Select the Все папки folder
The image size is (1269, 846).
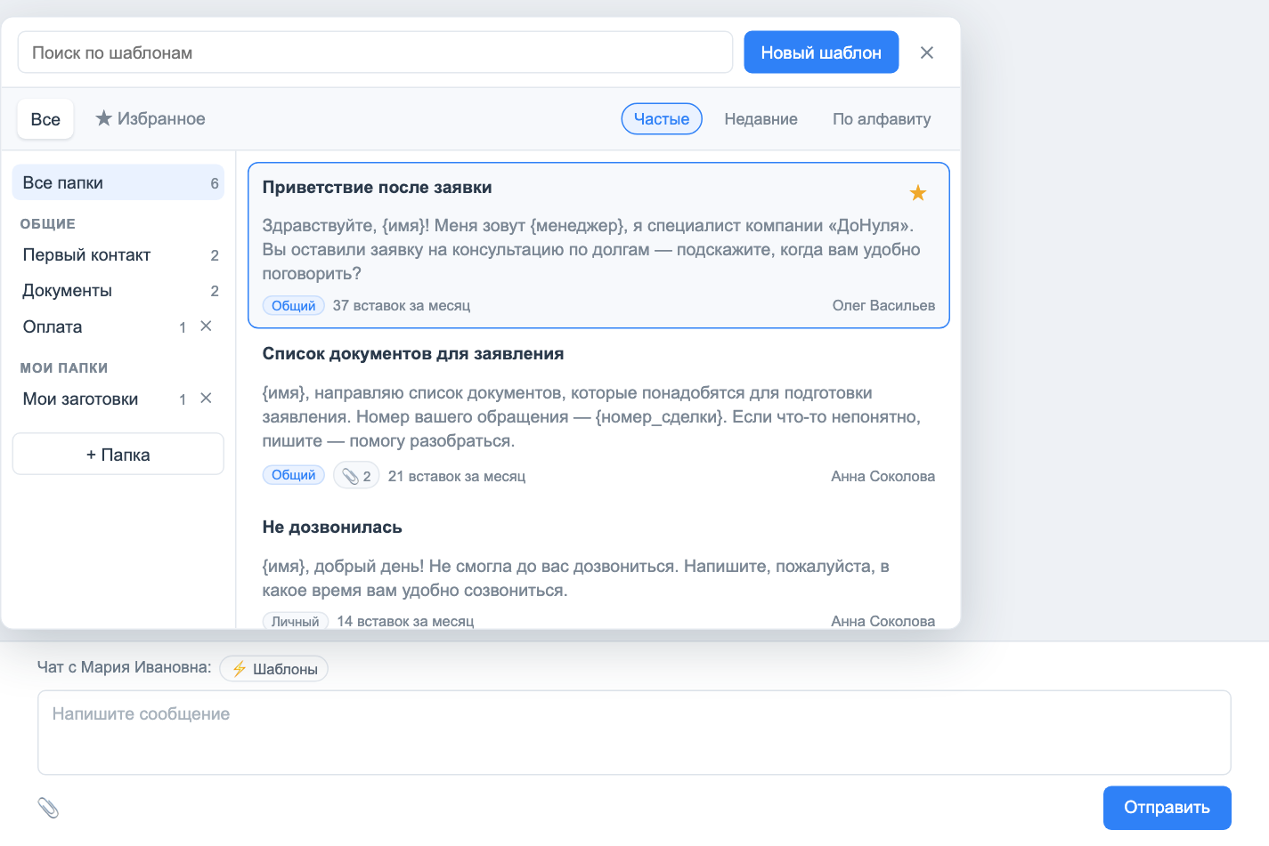pos(118,182)
